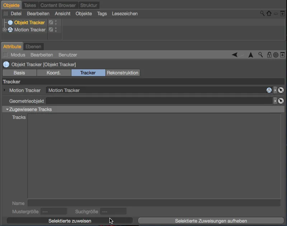Screen dimensions: 287x226
Task: Open the Ansicht menu
Action: [62, 14]
